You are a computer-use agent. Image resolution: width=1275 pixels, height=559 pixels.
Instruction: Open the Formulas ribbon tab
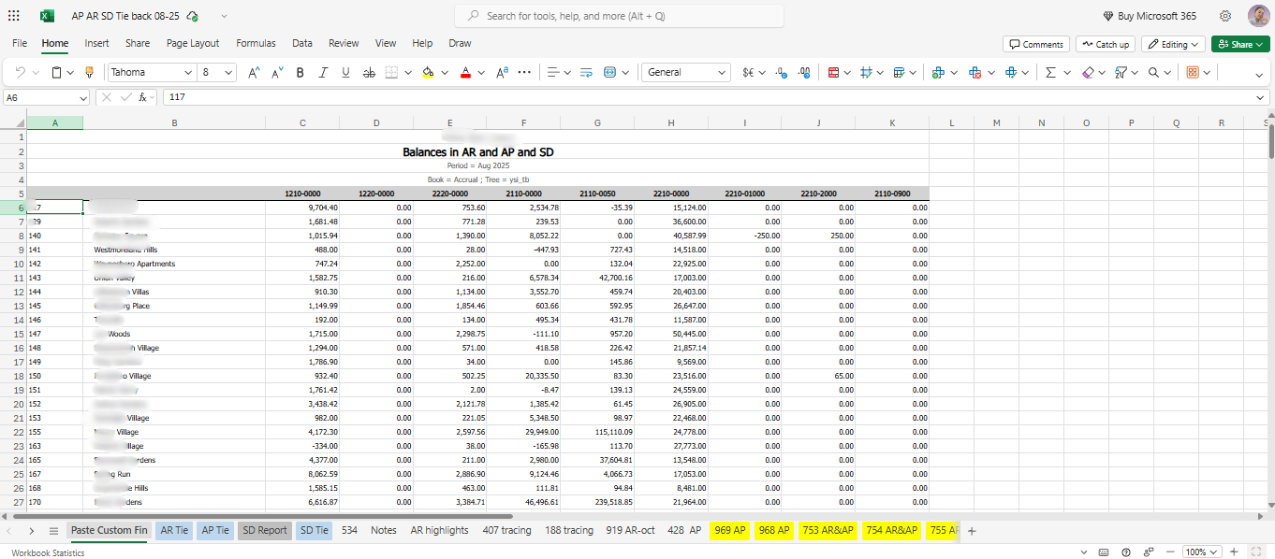(256, 43)
